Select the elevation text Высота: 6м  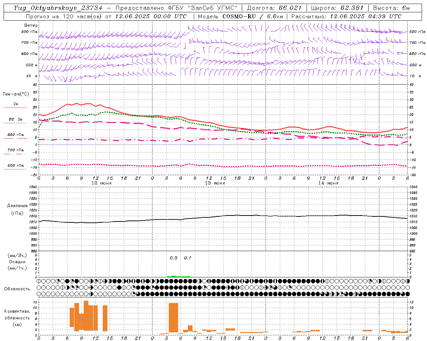pyautogui.click(x=391, y=8)
